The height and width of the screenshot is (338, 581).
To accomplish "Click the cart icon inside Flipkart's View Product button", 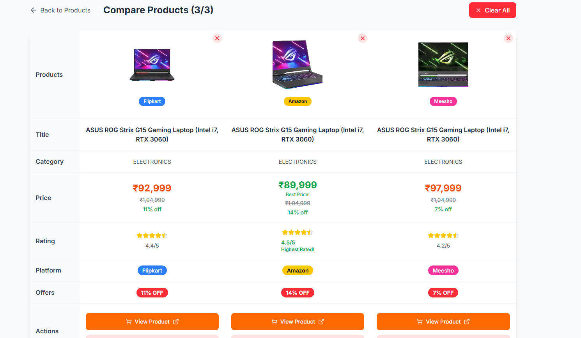I will tap(128, 322).
